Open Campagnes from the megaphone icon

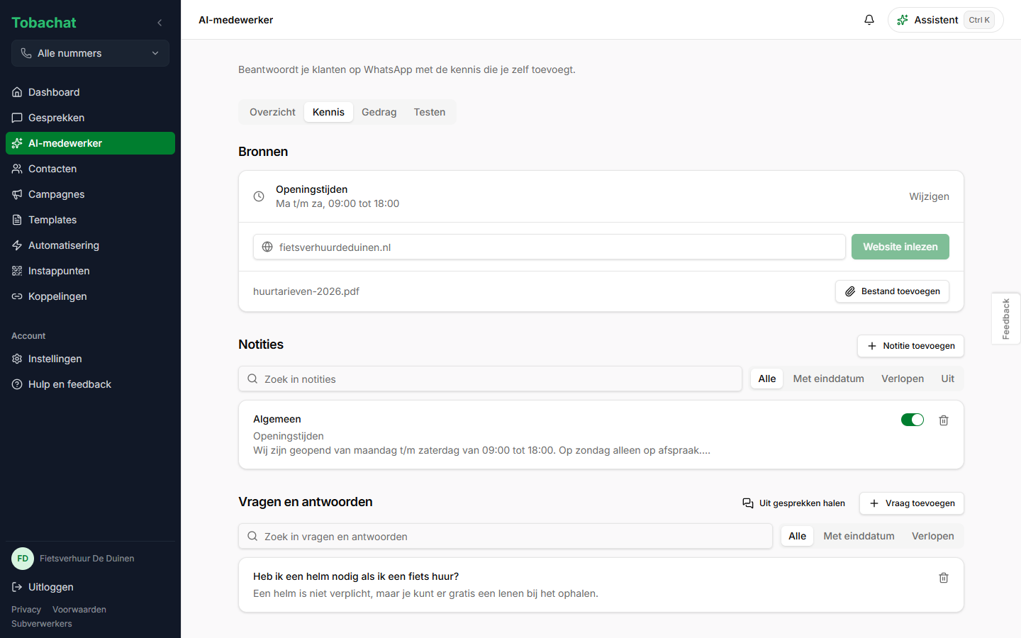(x=17, y=194)
